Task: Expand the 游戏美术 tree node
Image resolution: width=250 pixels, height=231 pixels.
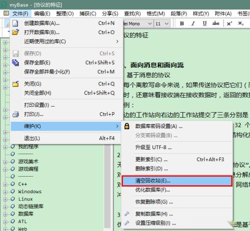Action: 5,162
